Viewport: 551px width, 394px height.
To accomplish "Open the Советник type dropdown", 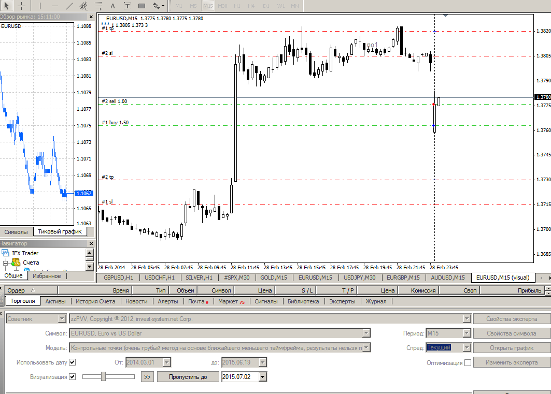I will [62, 319].
